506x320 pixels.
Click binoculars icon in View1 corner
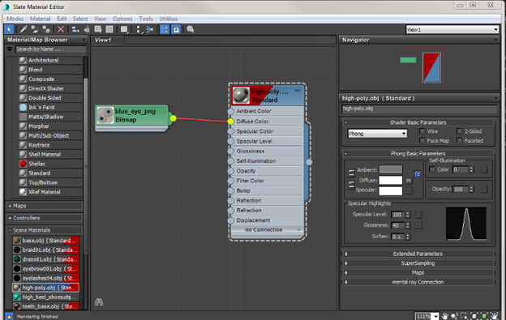click(99, 302)
